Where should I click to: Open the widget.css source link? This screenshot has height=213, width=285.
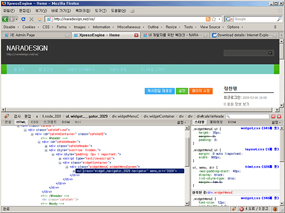(251, 128)
